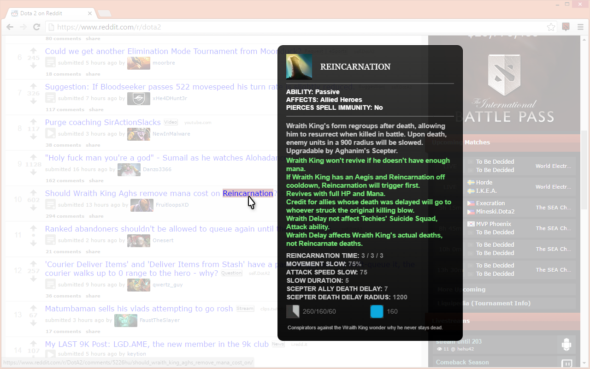Upvote the Wraith King Aghs post
Image resolution: width=590 pixels, height=369 pixels.
tap(33, 192)
